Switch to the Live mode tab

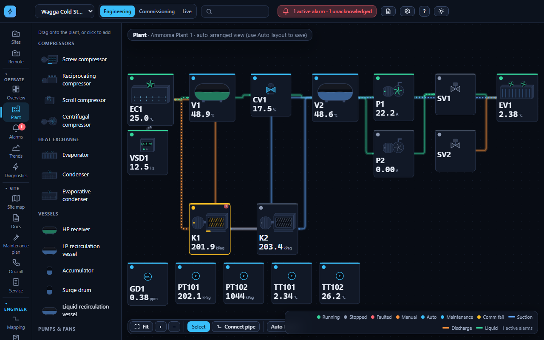point(187,11)
